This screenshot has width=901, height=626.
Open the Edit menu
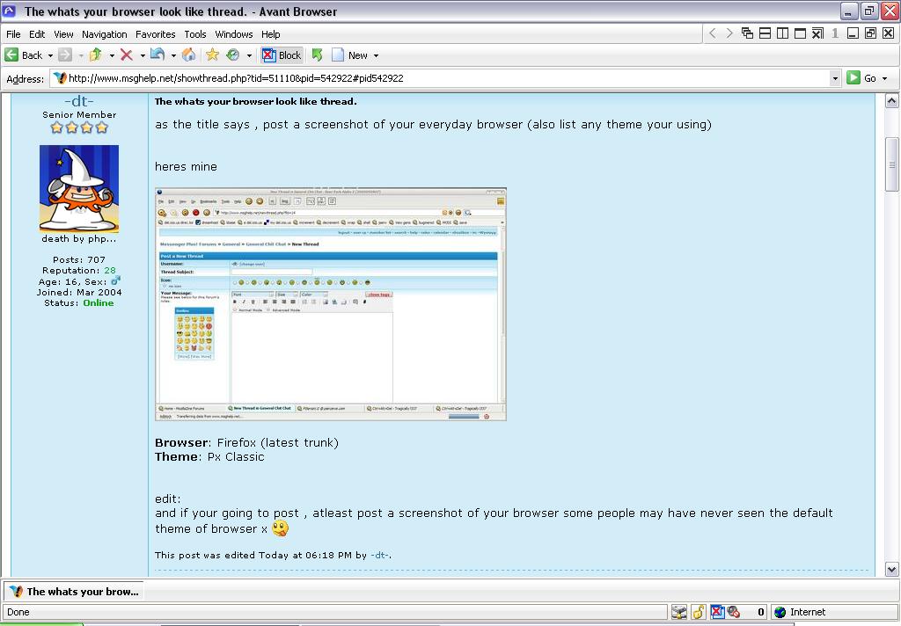[x=37, y=34]
